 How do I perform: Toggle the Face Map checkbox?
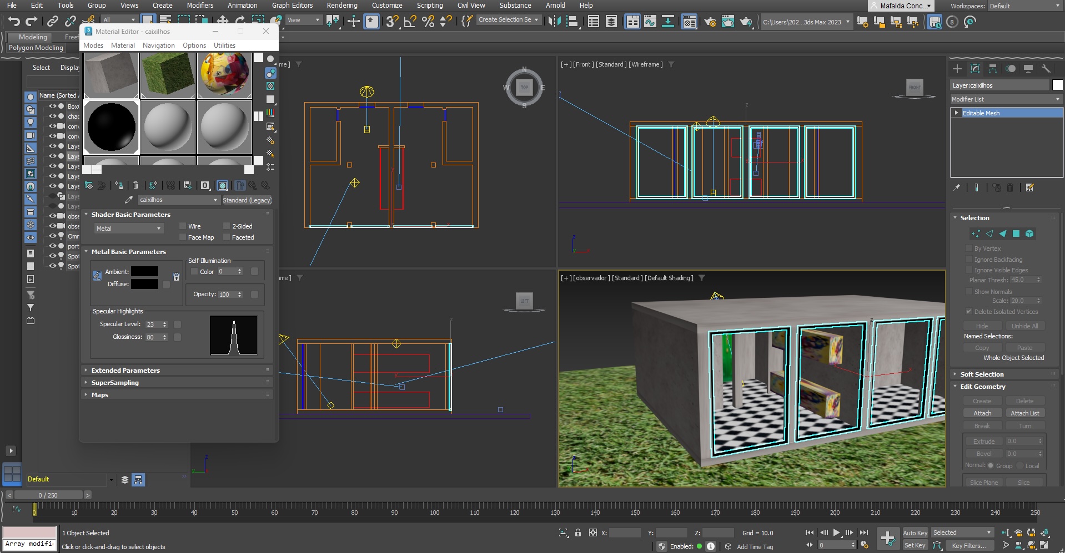pyautogui.click(x=182, y=237)
